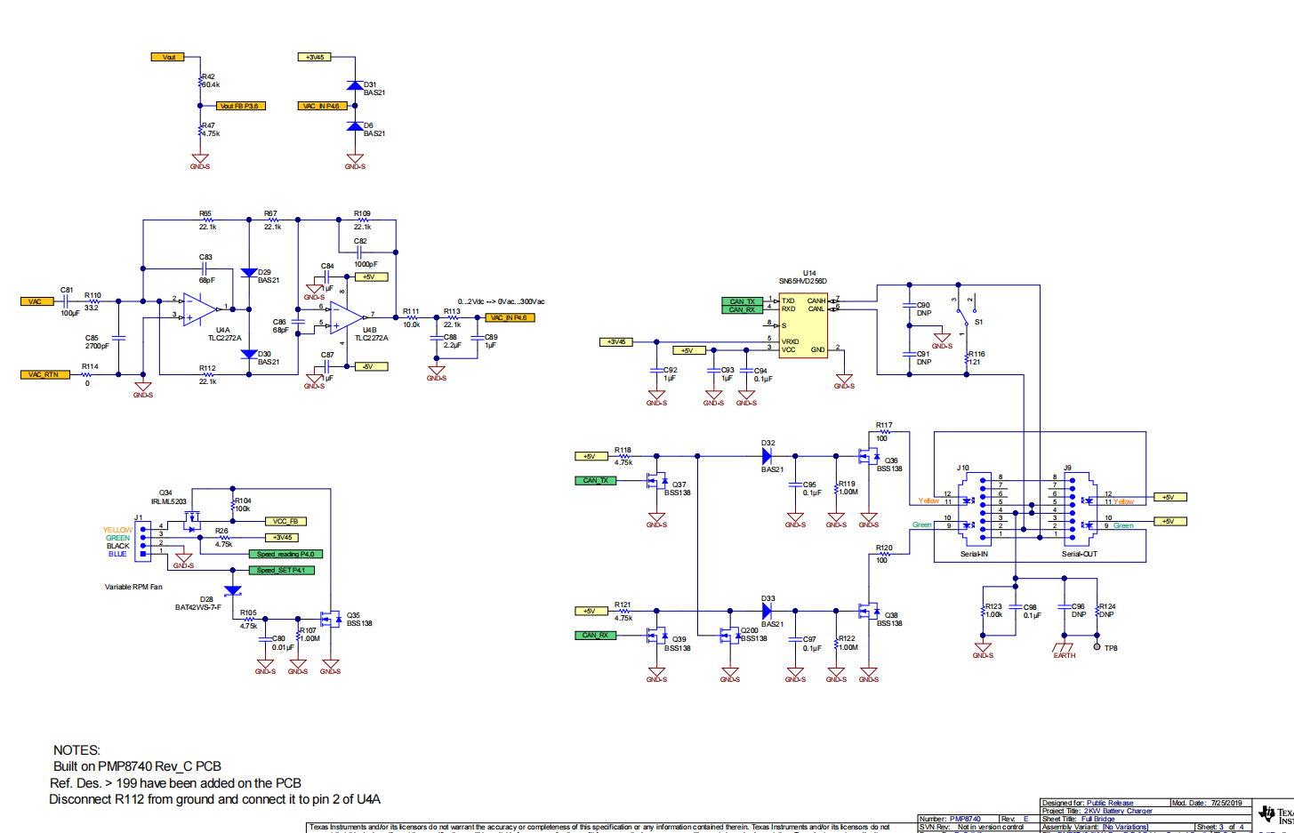
Task: Select the J9 Serial-OUT connector
Action: click(1072, 507)
